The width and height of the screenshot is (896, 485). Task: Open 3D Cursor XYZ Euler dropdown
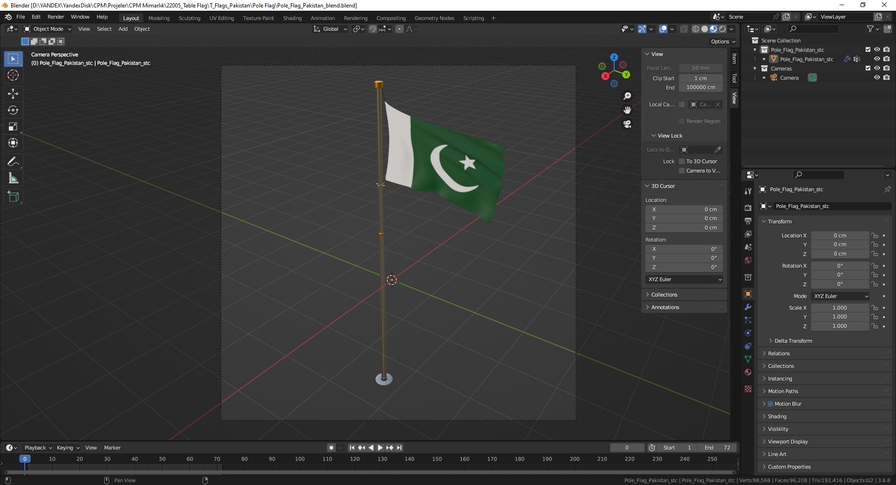tap(684, 279)
